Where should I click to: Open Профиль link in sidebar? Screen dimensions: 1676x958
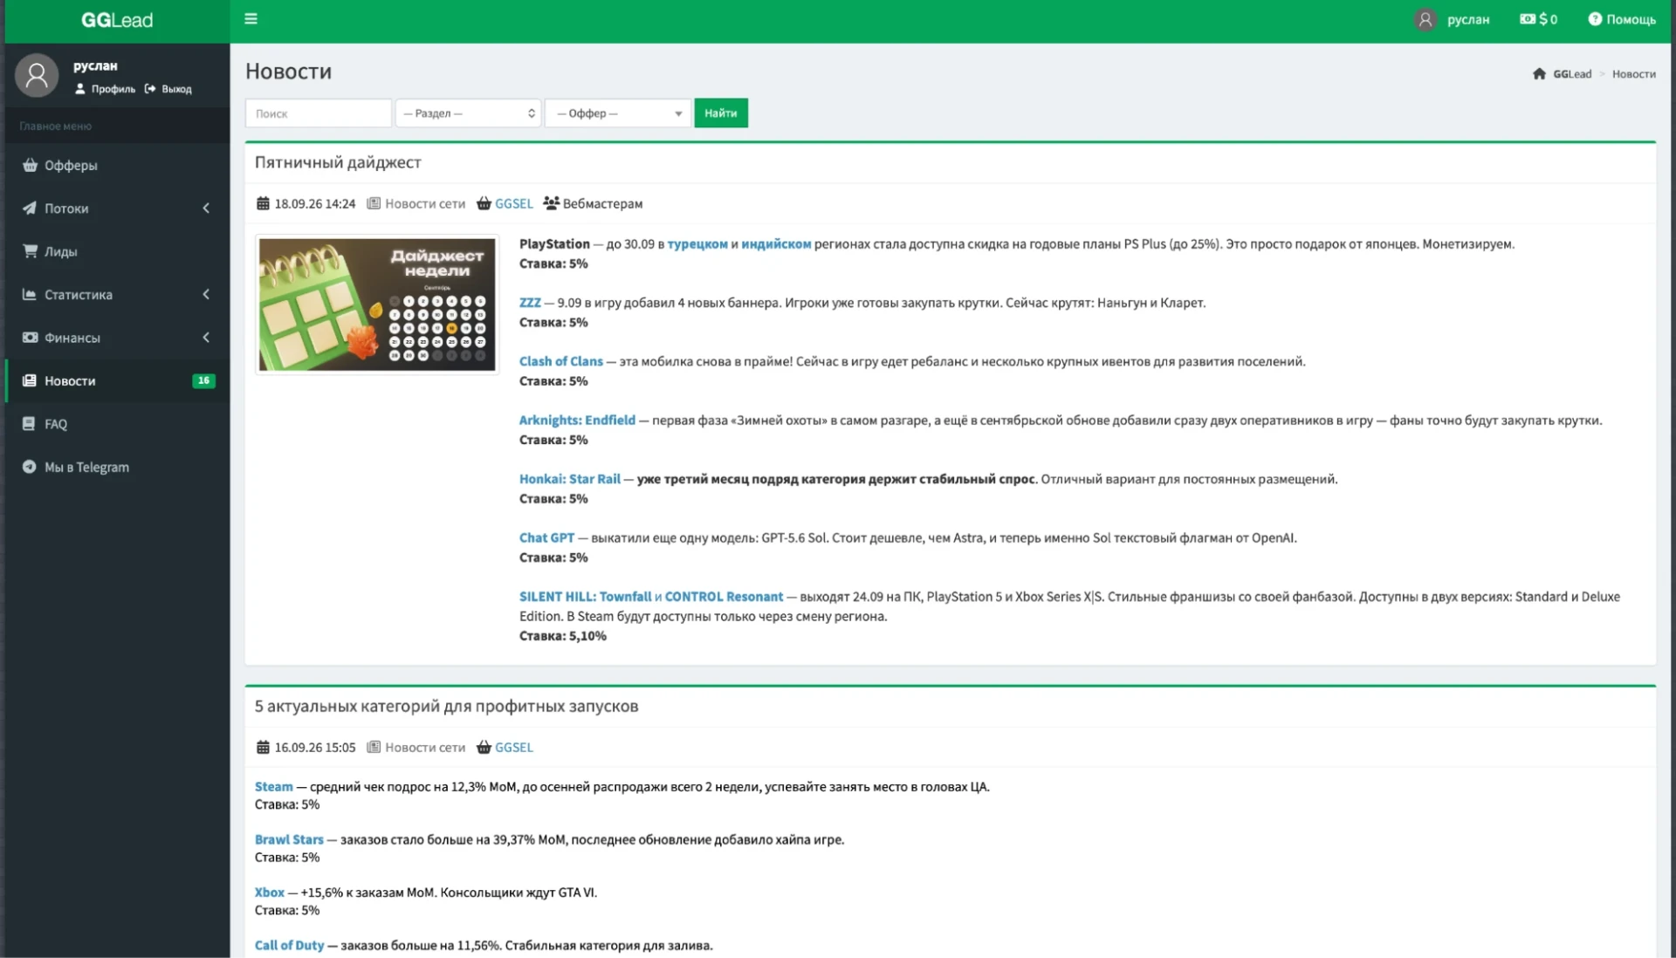105,89
